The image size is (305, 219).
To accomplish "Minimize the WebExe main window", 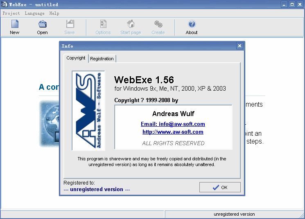I will pyautogui.click(x=284, y=4).
